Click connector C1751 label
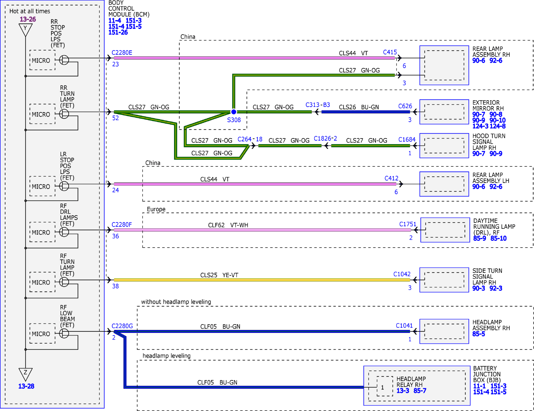The width and height of the screenshot is (534, 411). coord(408,224)
